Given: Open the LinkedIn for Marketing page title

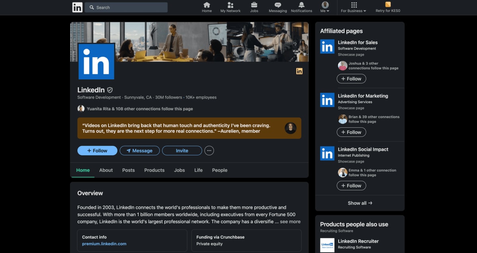Looking at the screenshot, I should (363, 96).
